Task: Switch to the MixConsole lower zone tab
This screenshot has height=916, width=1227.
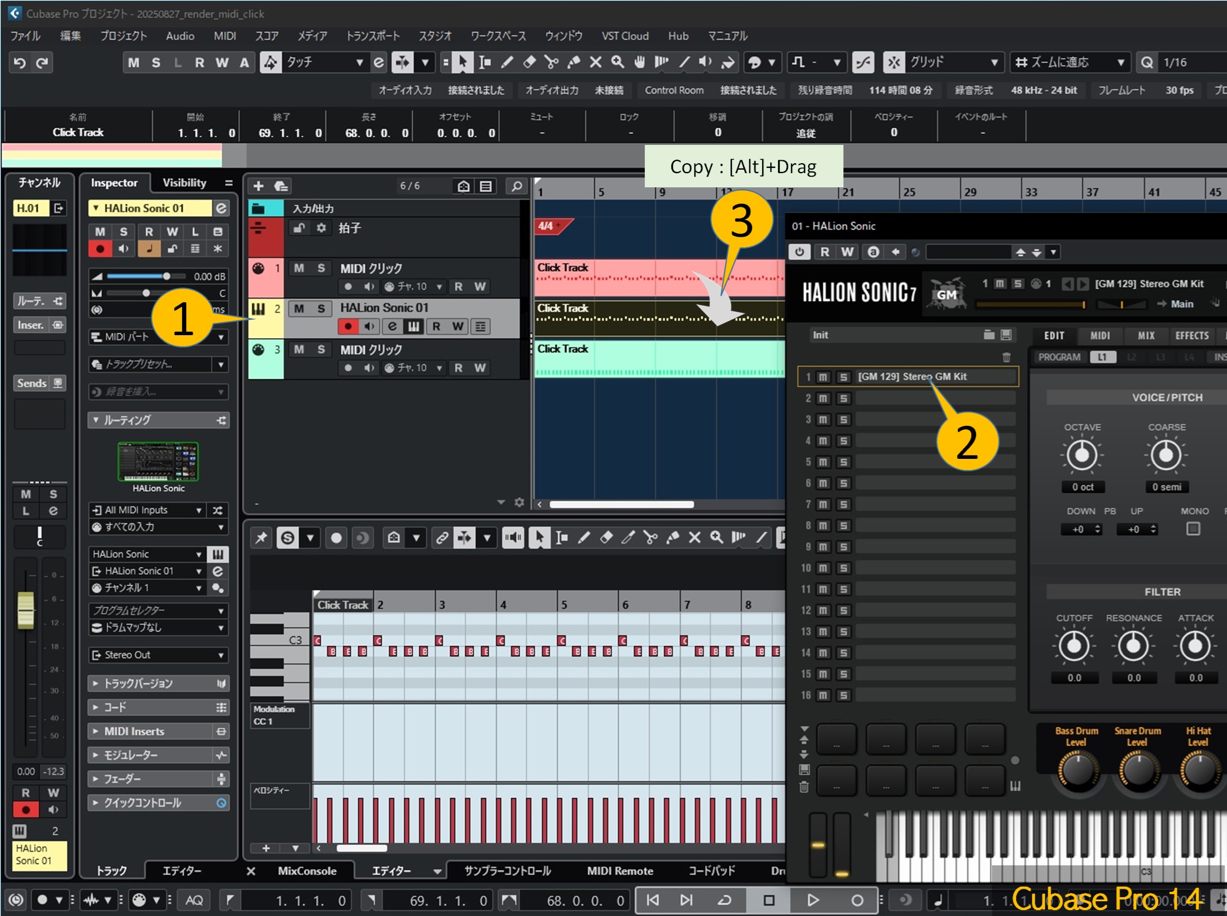Action: point(307,871)
